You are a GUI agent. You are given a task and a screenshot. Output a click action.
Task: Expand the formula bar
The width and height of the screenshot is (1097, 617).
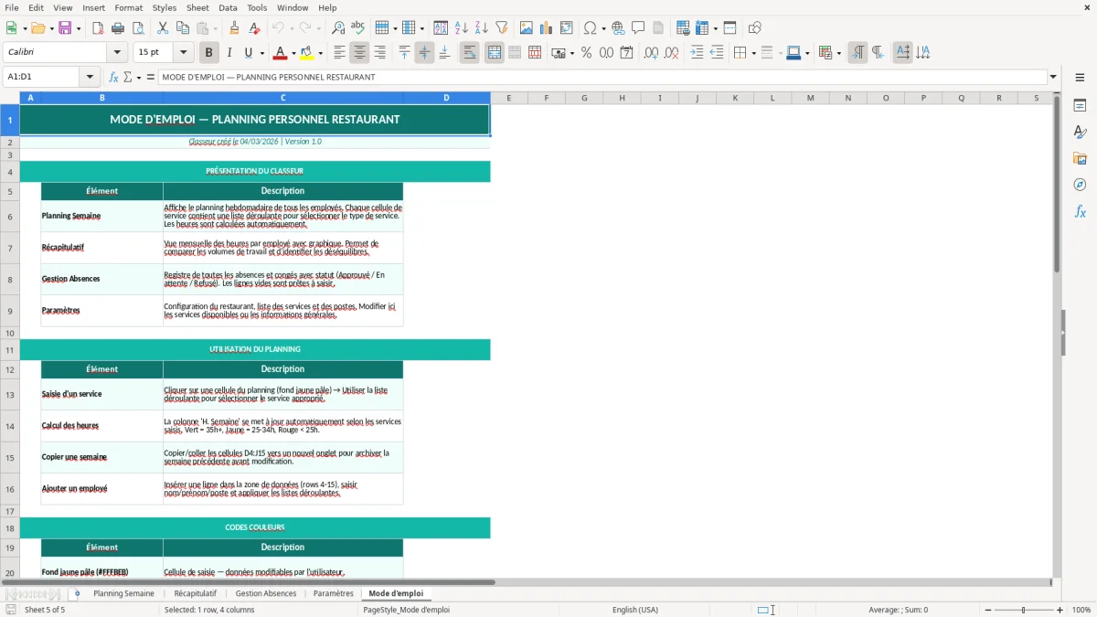(1053, 77)
